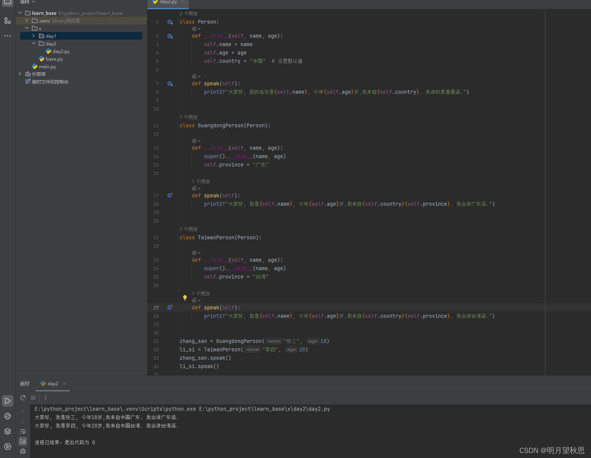
Task: Expand the .venv folder
Action: 27,21
